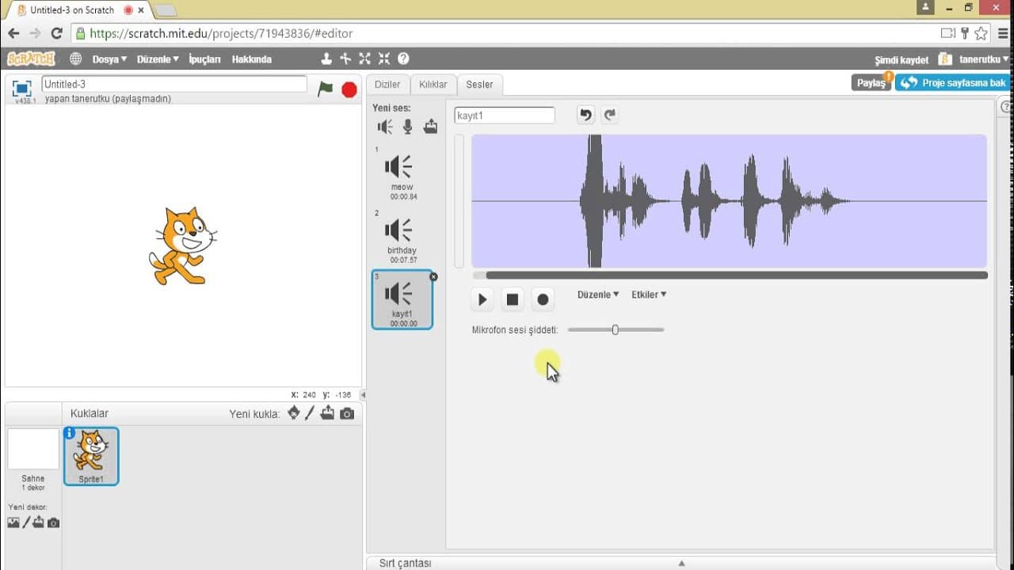Open the Düzenle menu in top bar
Image resolution: width=1014 pixels, height=570 pixels.
(x=158, y=59)
